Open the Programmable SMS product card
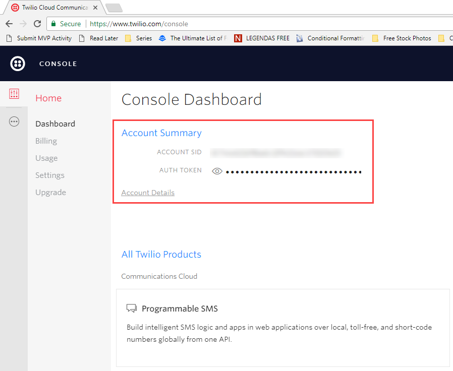453x371 pixels. tap(283, 328)
